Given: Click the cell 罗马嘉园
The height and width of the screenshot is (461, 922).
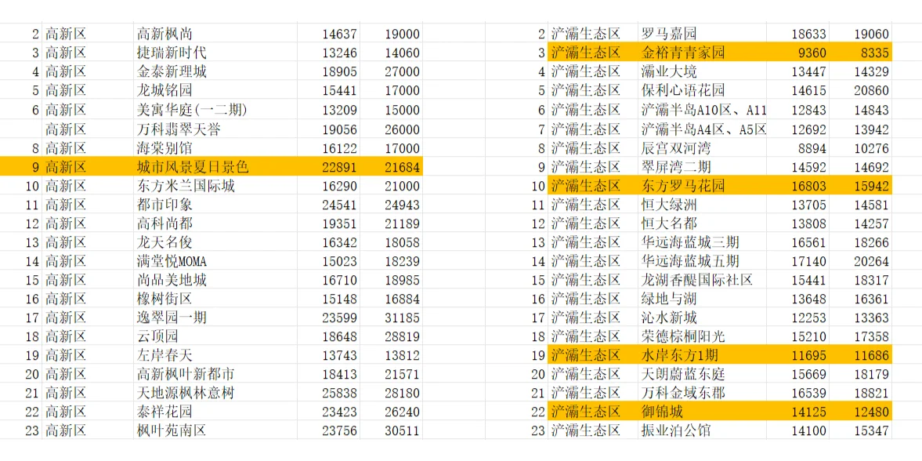Looking at the screenshot, I should [702, 34].
